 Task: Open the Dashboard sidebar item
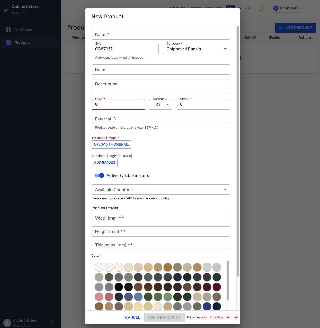[x=30, y=30]
